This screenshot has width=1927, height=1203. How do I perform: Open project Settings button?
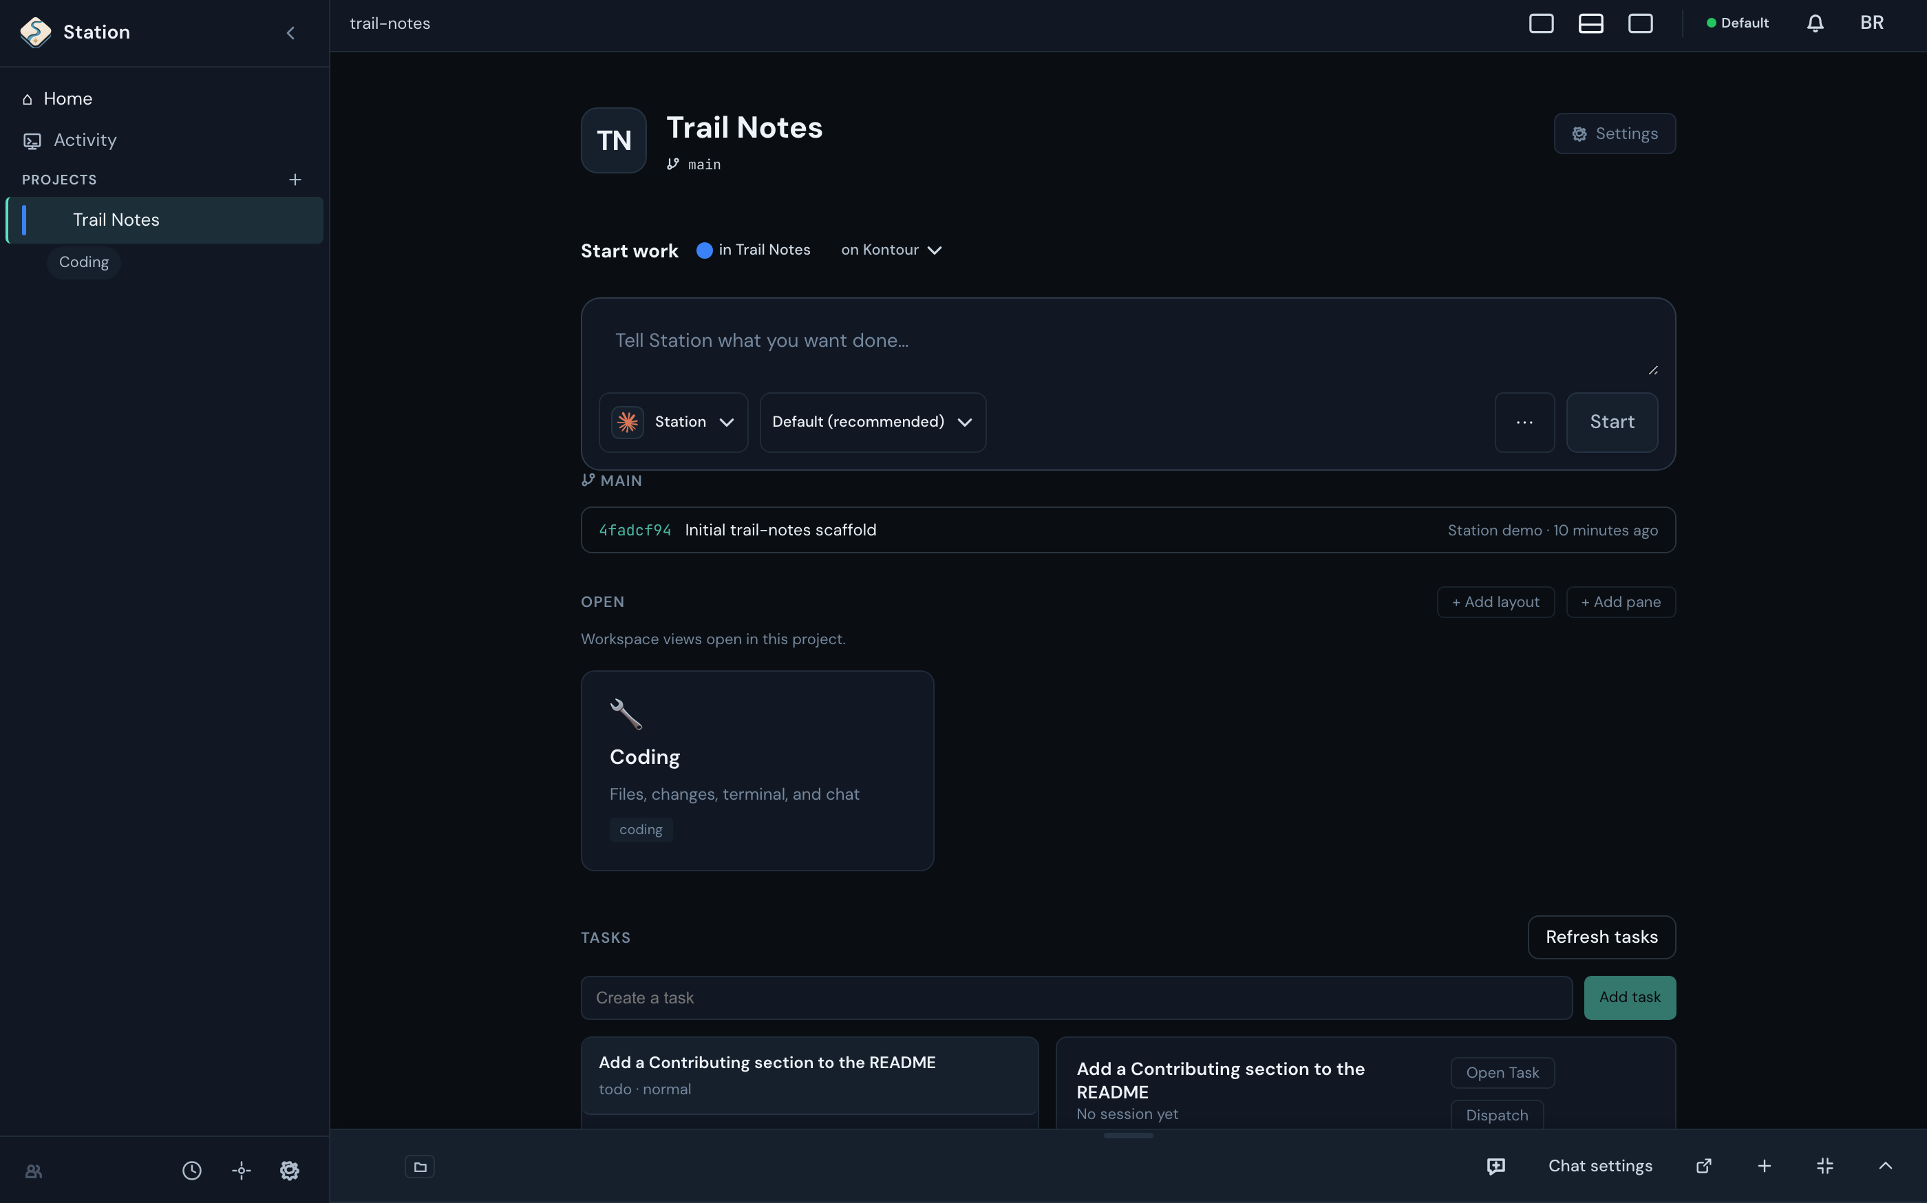[1615, 134]
